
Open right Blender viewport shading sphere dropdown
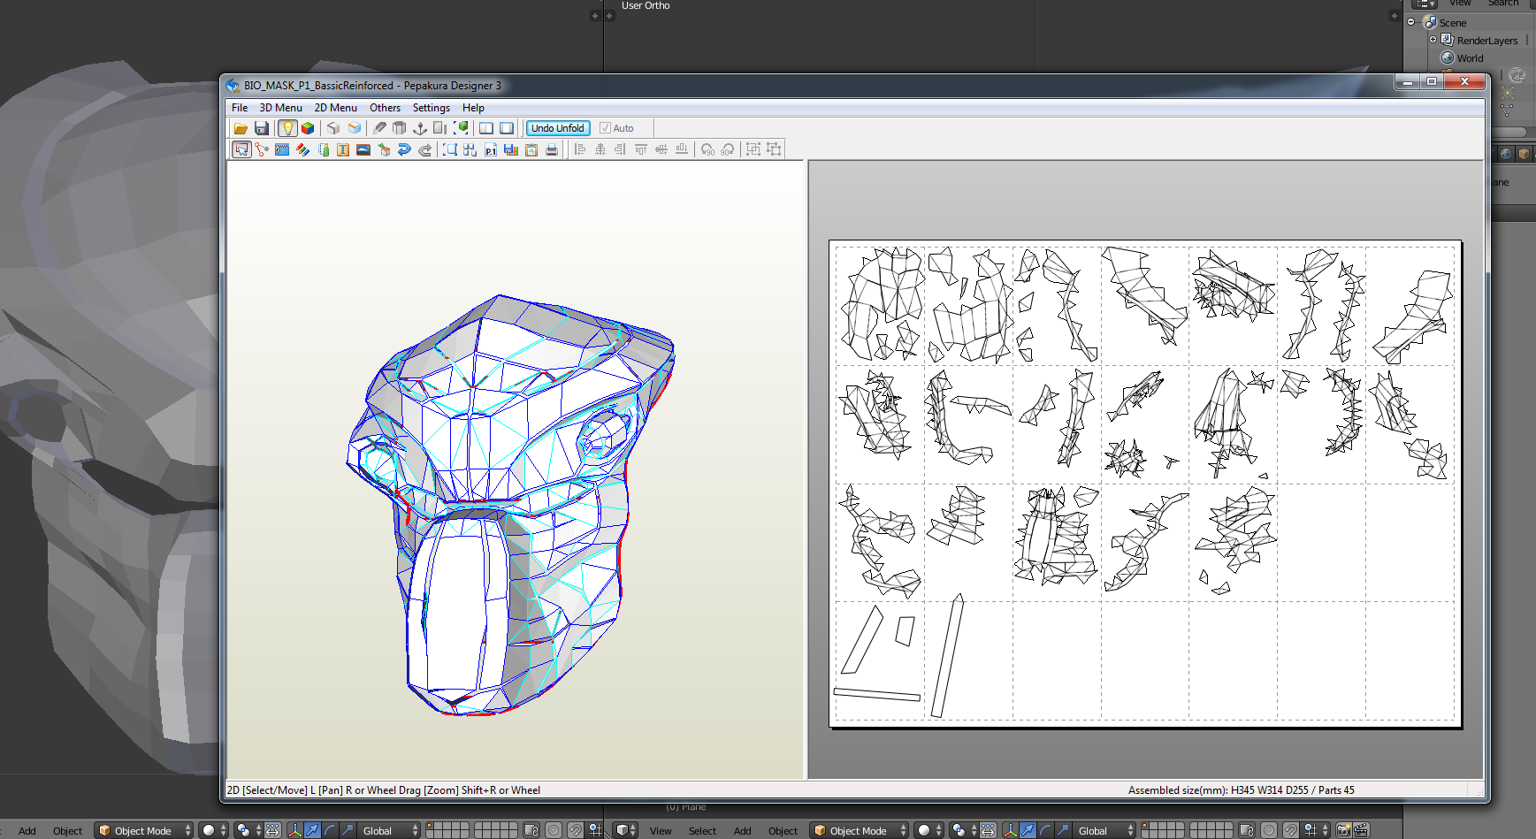(929, 830)
